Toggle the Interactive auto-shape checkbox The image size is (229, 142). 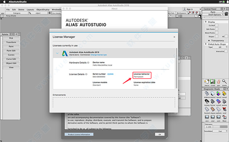point(226,51)
